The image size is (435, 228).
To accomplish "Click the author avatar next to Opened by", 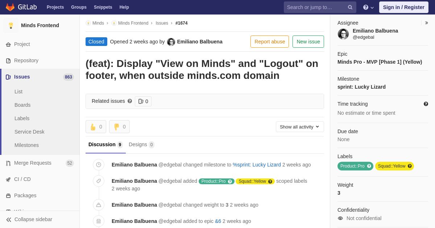I will tap(171, 42).
